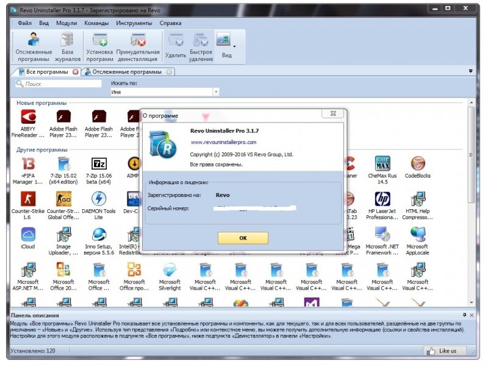Select the Microsoft AppLocale icon
488x366 pixels.
click(418, 241)
